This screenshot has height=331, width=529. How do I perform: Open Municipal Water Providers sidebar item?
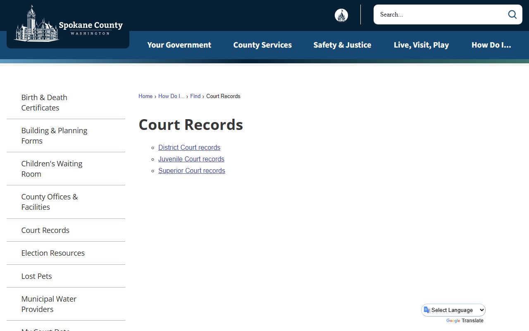click(x=66, y=304)
